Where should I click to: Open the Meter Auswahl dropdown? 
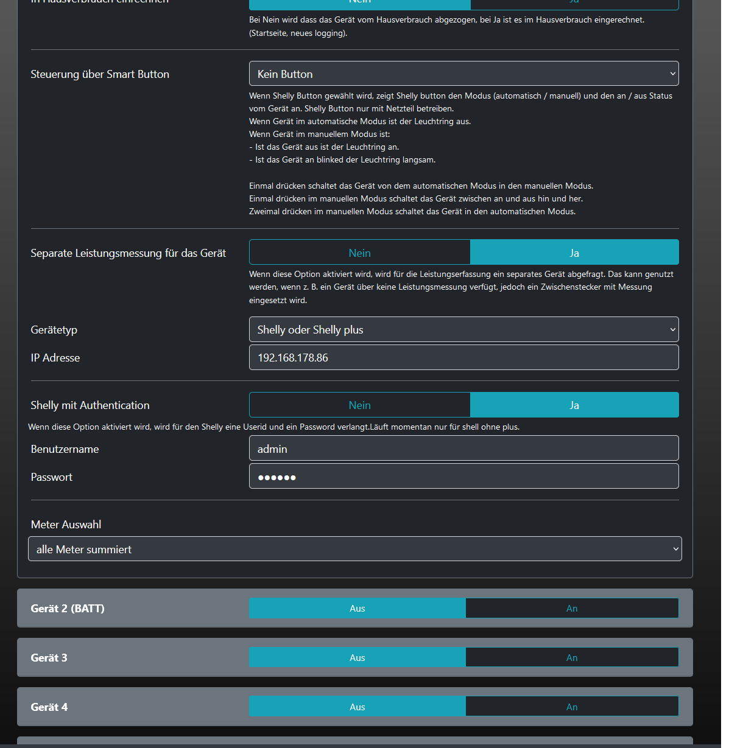pos(354,549)
